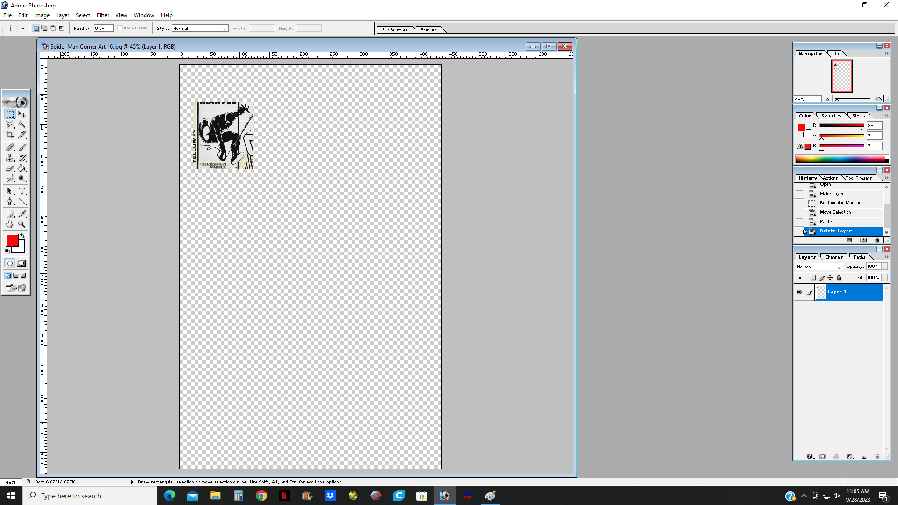Select the Type tool
Image resolution: width=898 pixels, height=505 pixels.
coord(22,191)
